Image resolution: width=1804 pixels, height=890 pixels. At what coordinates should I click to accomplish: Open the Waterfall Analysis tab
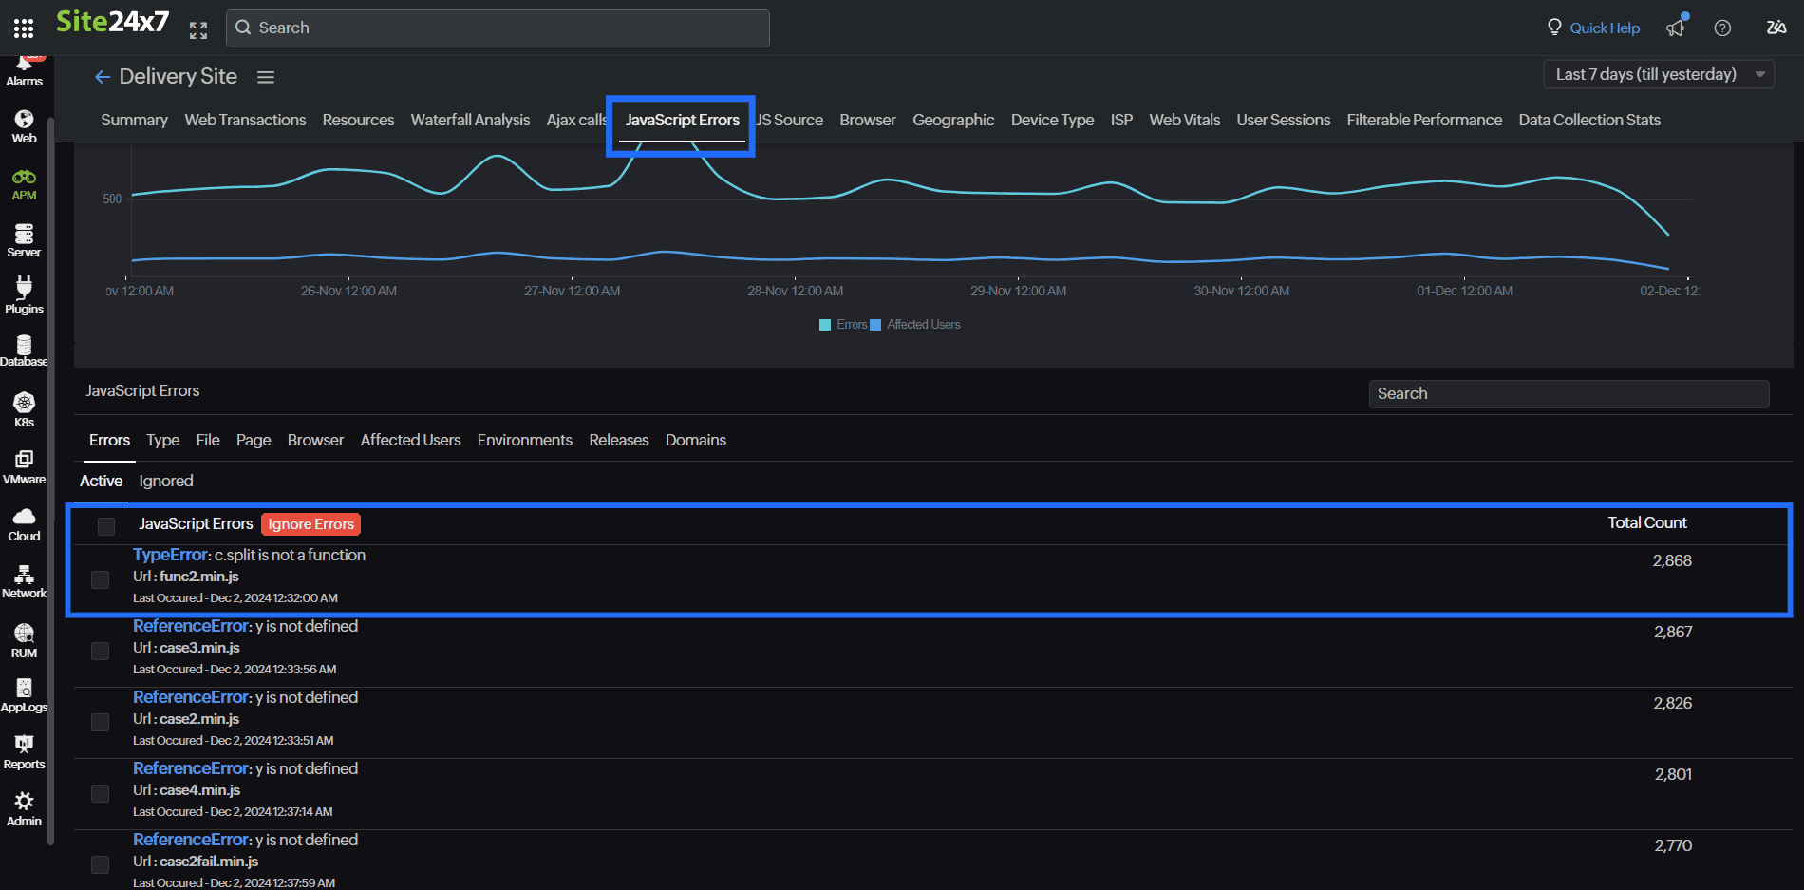coord(470,120)
